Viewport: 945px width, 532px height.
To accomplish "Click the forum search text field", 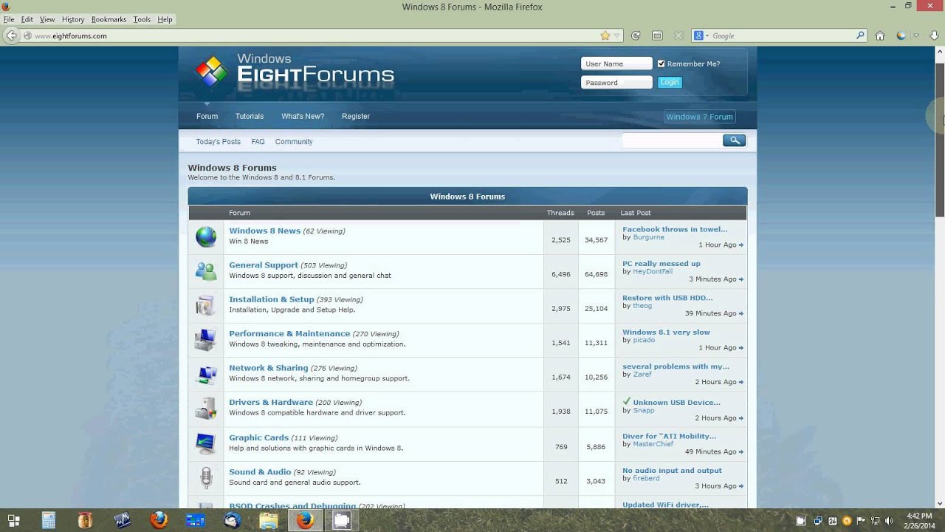I will click(672, 140).
